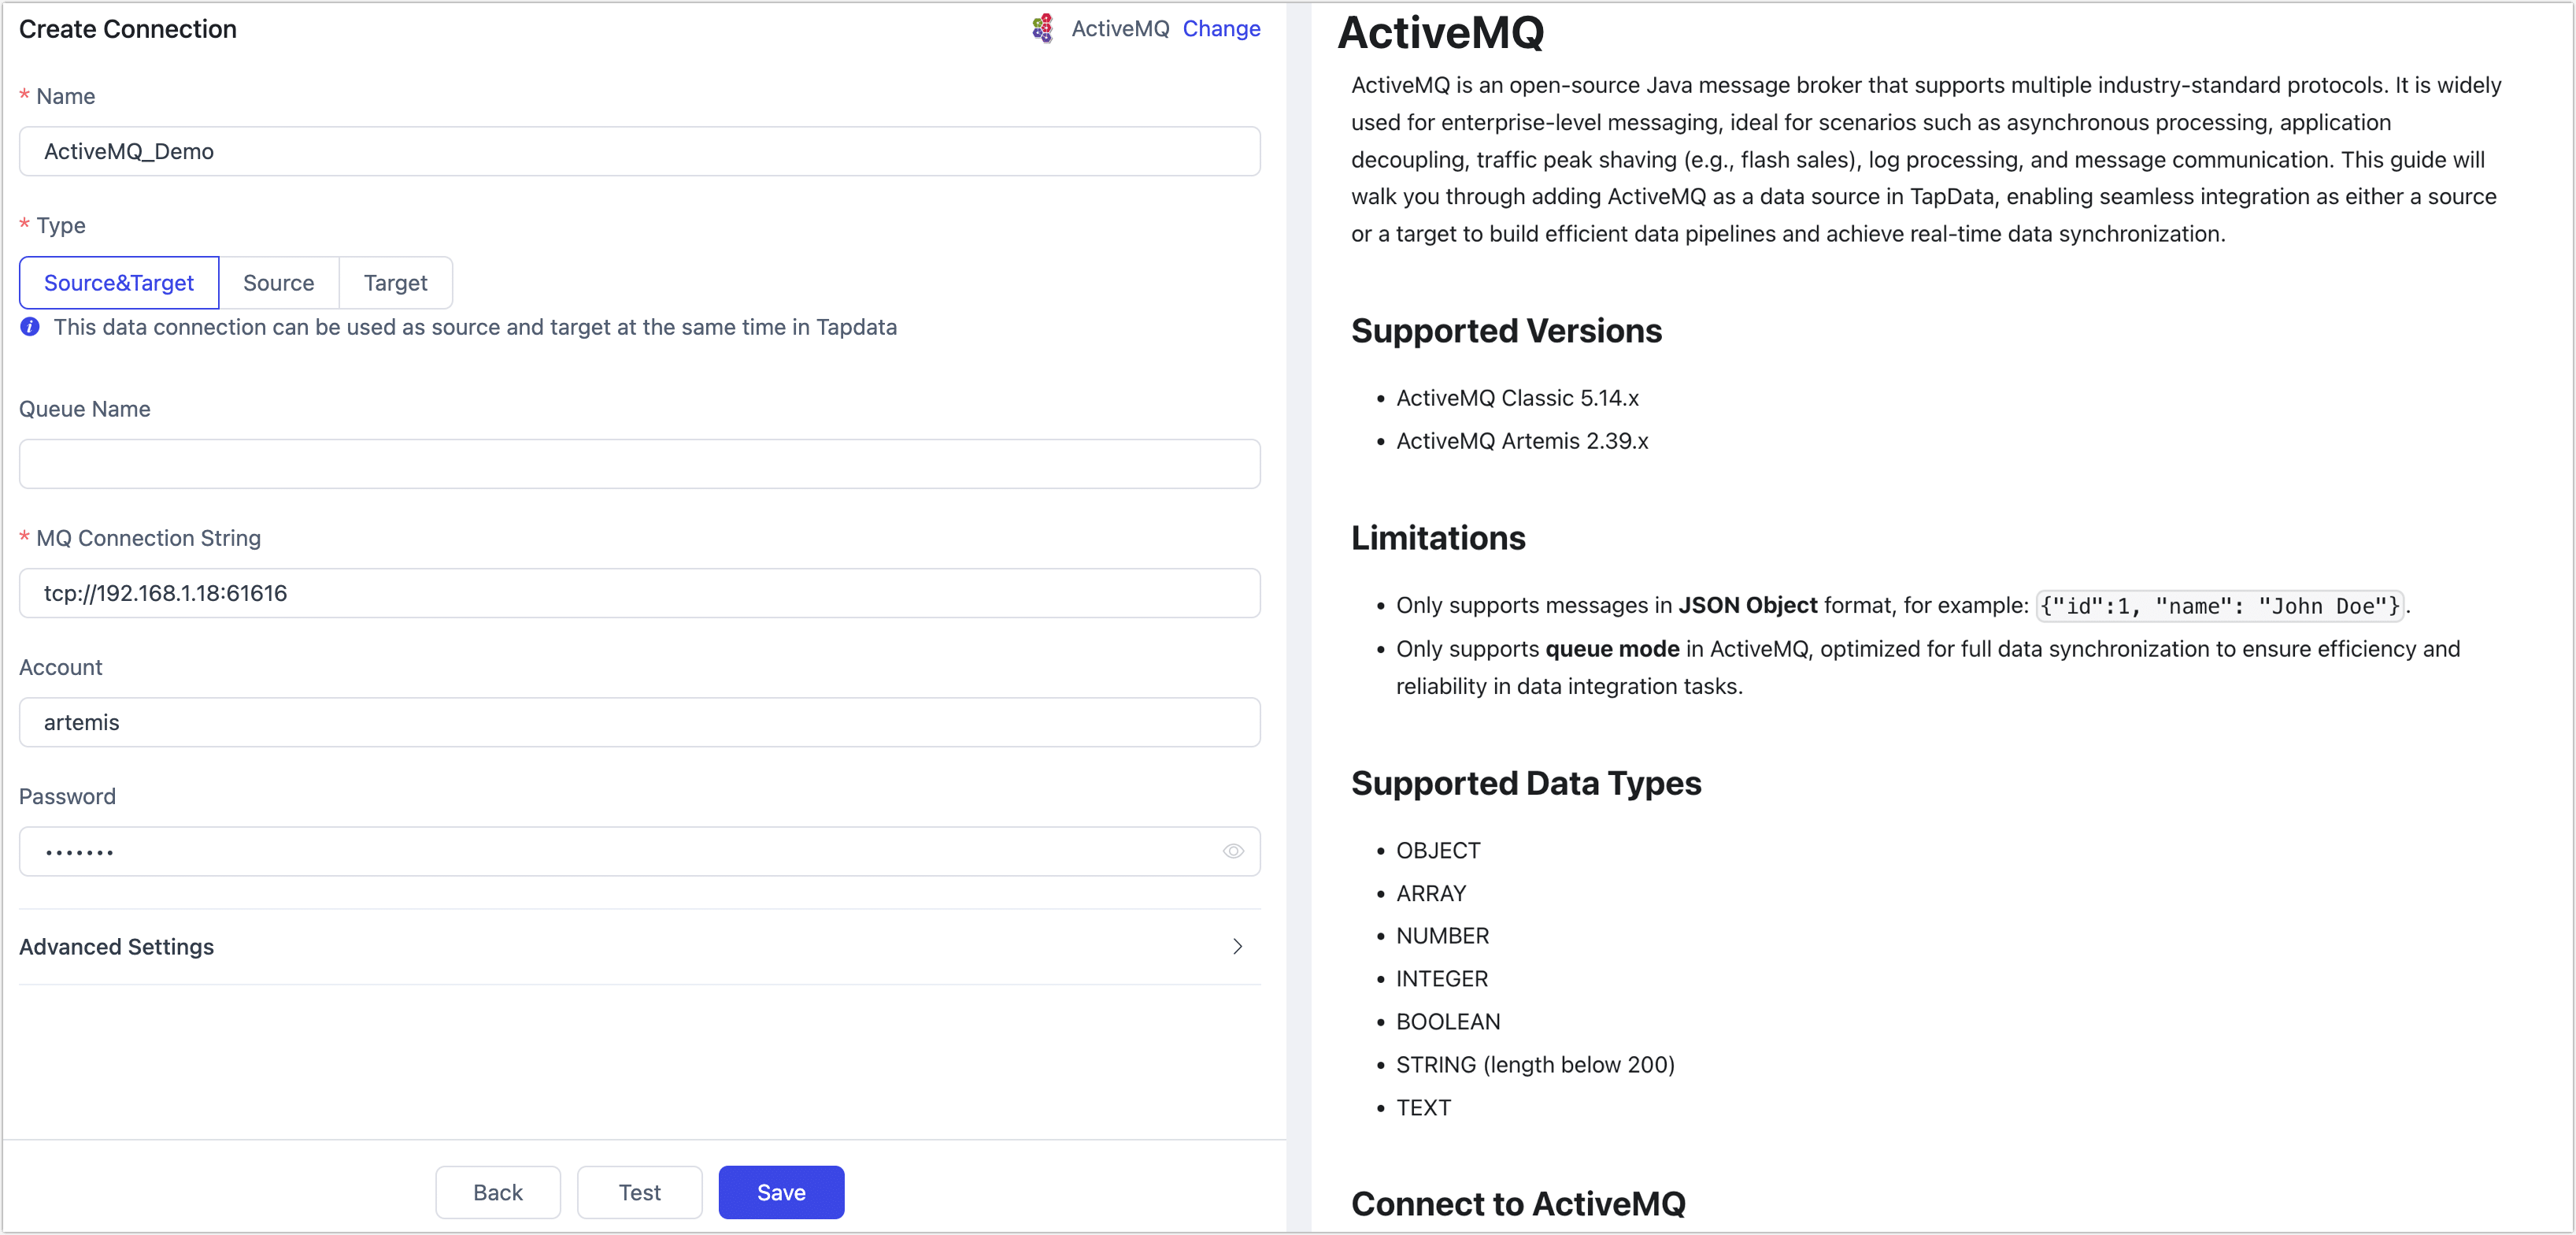Edit the Name field containing ActiveMQ_Demo
The image size is (2576, 1235).
tap(639, 152)
